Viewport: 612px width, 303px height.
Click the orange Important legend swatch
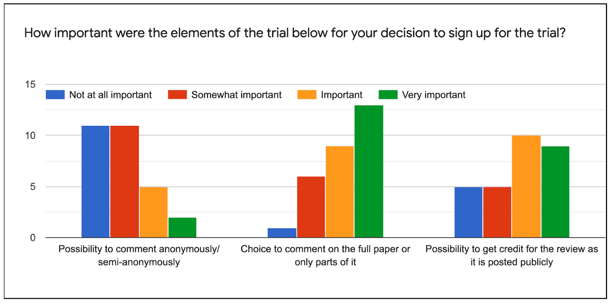tap(307, 95)
